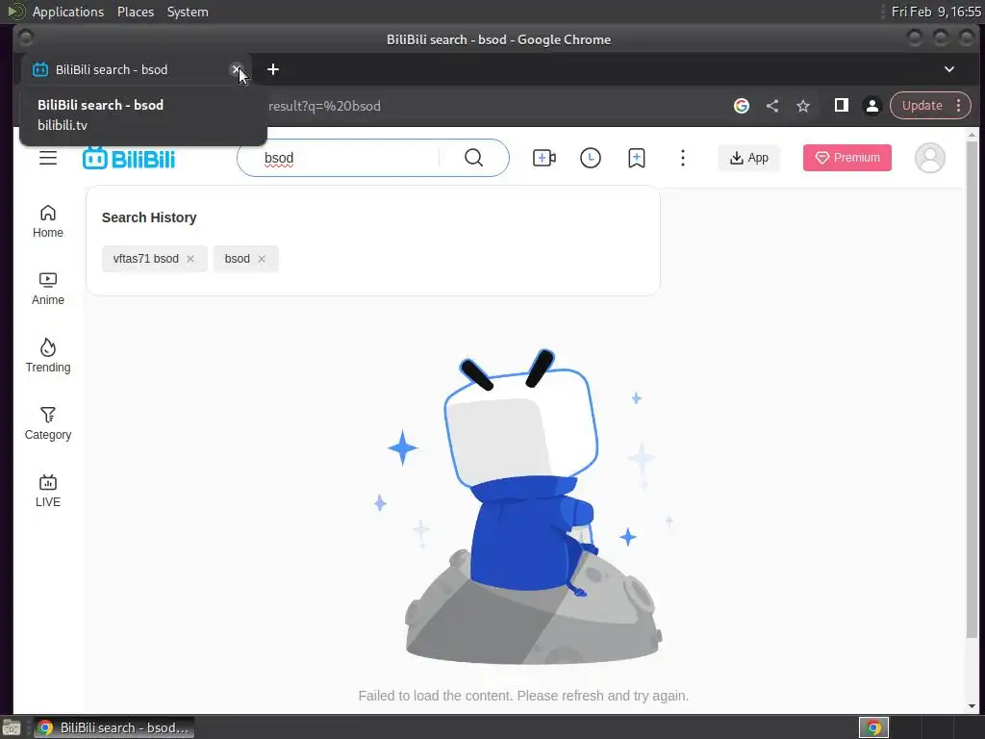The width and height of the screenshot is (985, 739).
Task: Click the App download button
Action: coord(748,158)
